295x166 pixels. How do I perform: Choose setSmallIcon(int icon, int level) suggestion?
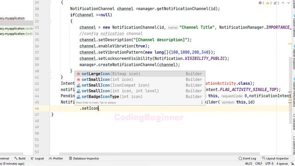140,91
